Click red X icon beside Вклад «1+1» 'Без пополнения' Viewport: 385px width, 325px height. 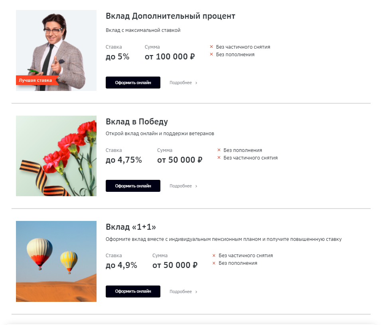tap(214, 263)
